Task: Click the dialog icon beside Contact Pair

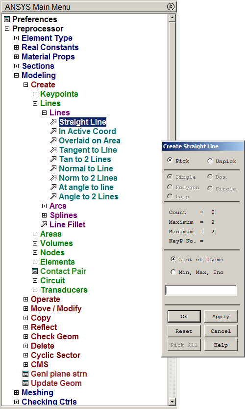Action: point(35,271)
